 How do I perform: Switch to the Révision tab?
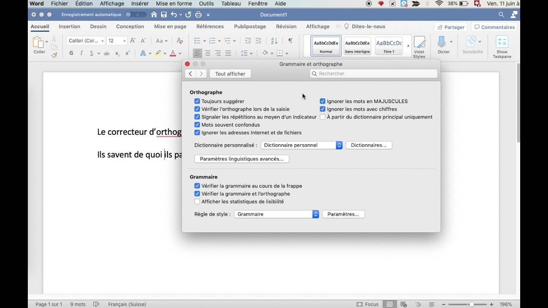click(286, 27)
